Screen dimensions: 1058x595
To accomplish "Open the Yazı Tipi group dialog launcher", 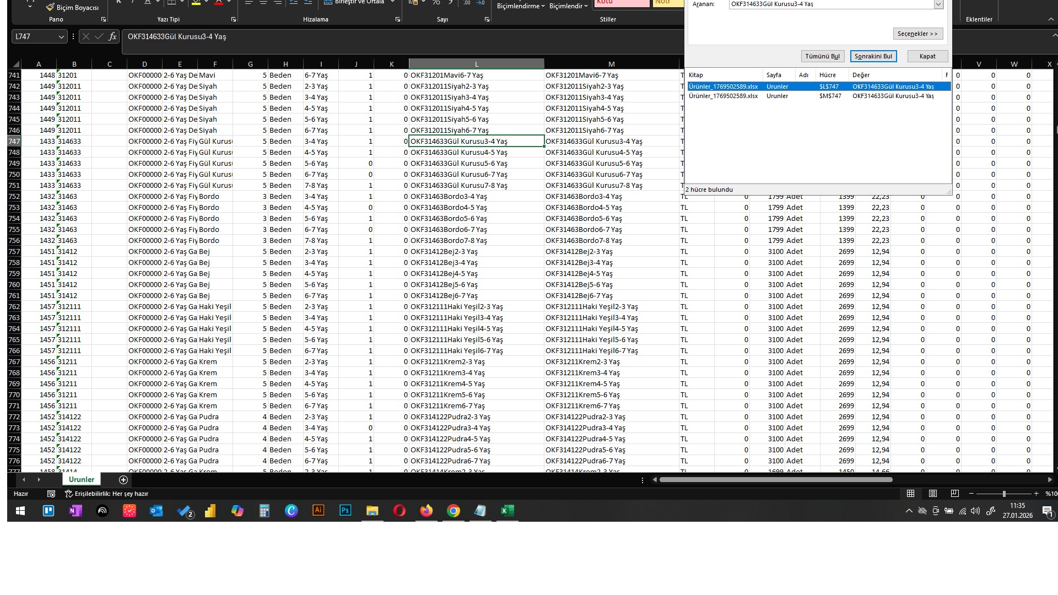I will click(234, 19).
